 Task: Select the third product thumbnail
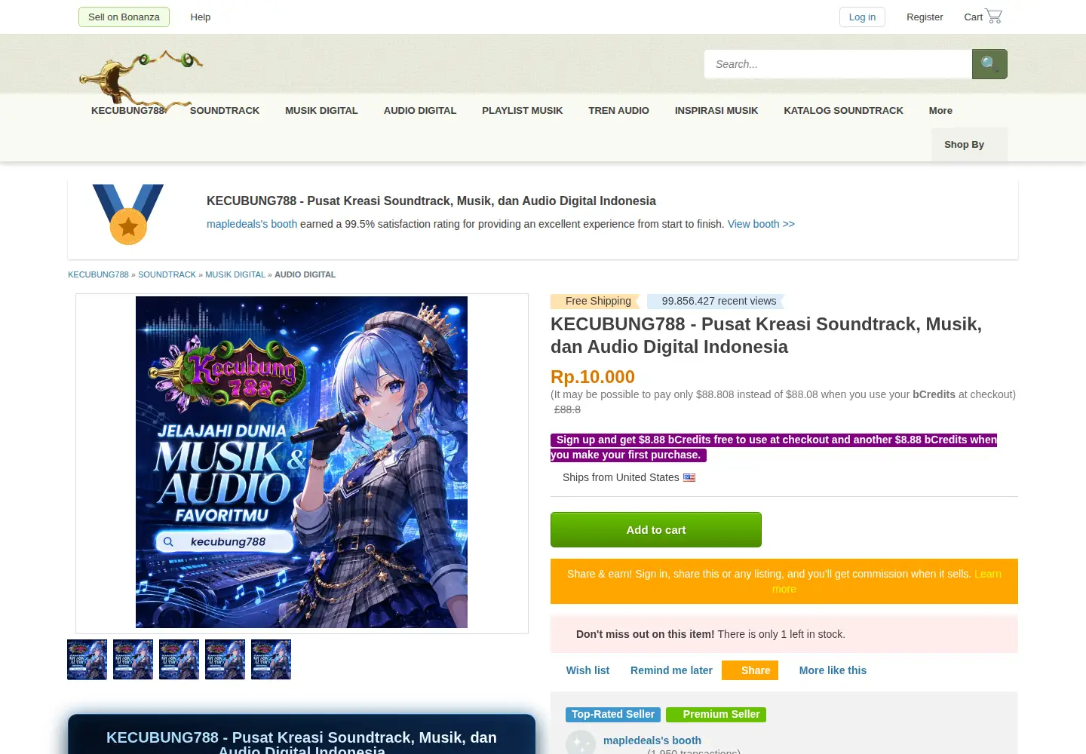click(x=179, y=660)
